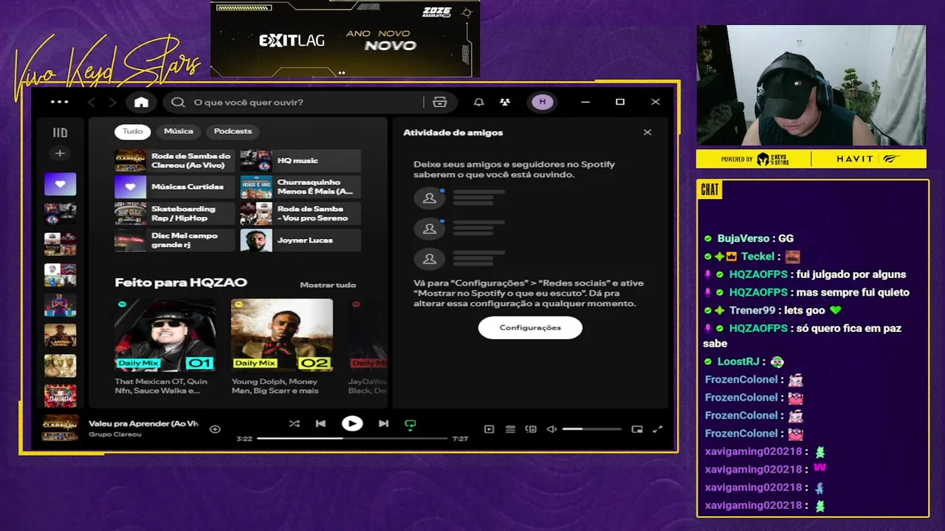Mute using the volume speaker icon

pos(551,429)
